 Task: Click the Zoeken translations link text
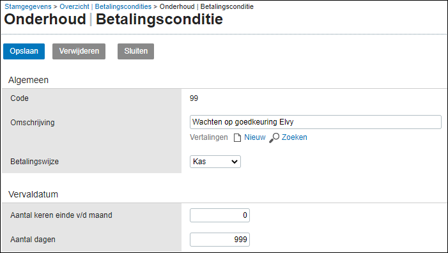[x=294, y=137]
